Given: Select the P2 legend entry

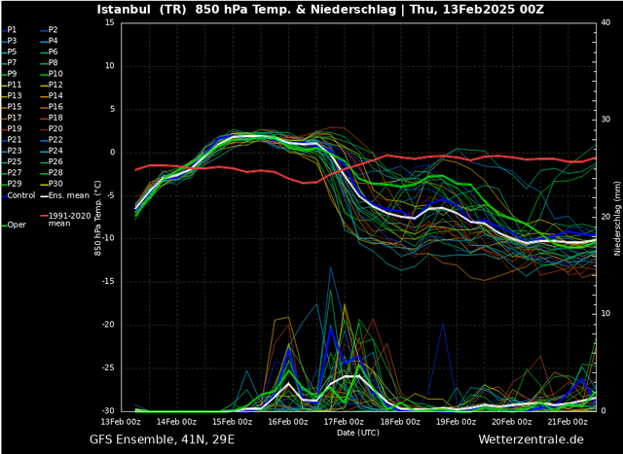Looking at the screenshot, I should point(50,30).
